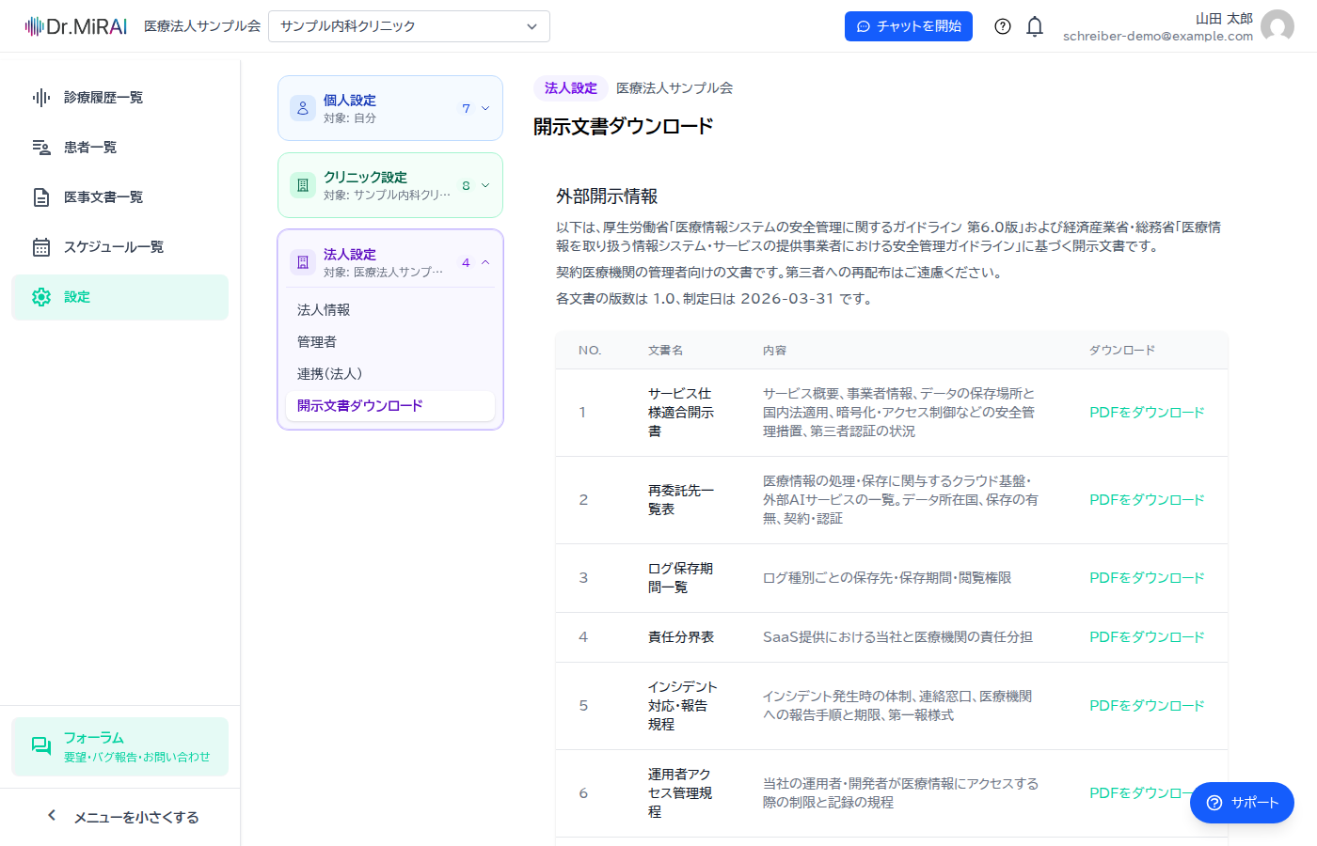Click the スケジュール一覧 calendar icon
Viewport: 1317px width, 846px height.
click(41, 247)
